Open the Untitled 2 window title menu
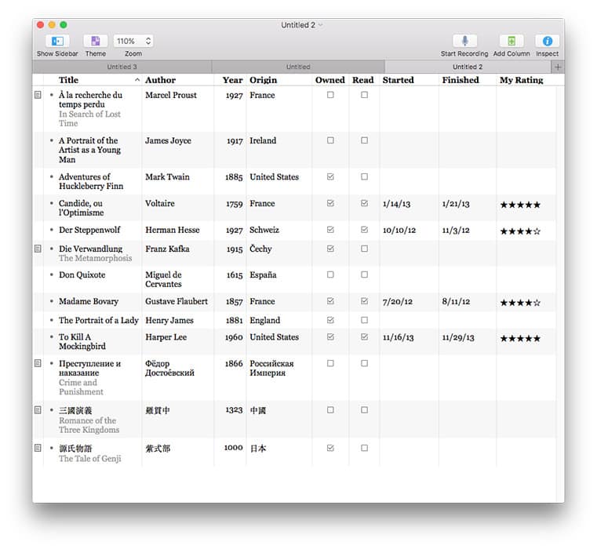Image resolution: width=597 pixels, height=549 pixels. coord(301,25)
